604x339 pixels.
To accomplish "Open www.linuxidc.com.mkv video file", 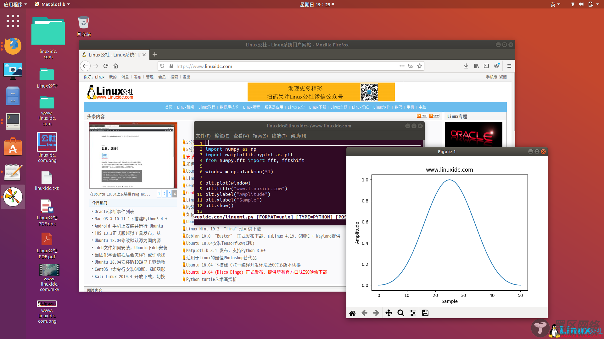I will click(49, 278).
